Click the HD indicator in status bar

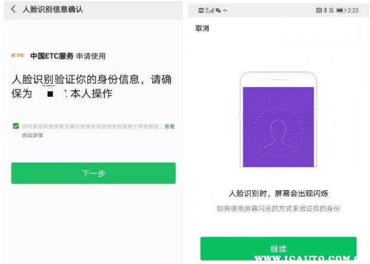(201, 10)
